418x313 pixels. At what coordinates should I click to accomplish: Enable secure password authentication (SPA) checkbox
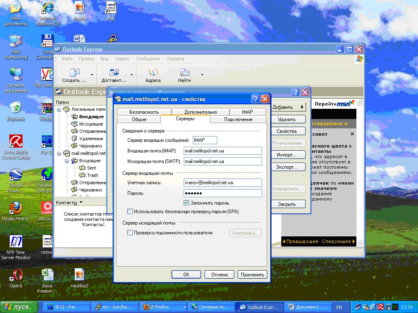[x=130, y=212]
